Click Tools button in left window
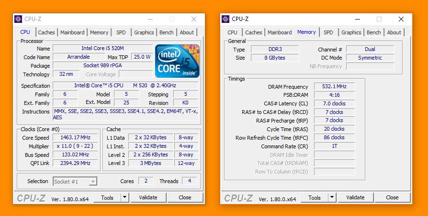Screen dimensions: 428x216 pos(107,197)
